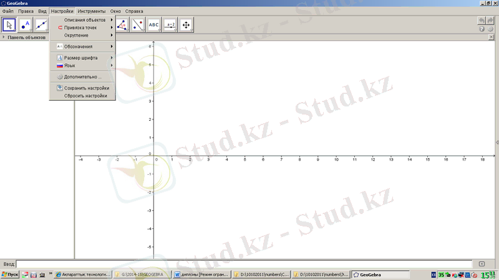The width and height of the screenshot is (499, 280).
Task: Click the Пуск start button
Action: pyautogui.click(x=10, y=274)
